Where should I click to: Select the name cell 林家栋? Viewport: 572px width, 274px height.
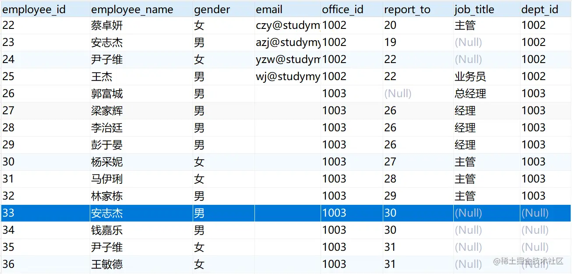pos(141,196)
